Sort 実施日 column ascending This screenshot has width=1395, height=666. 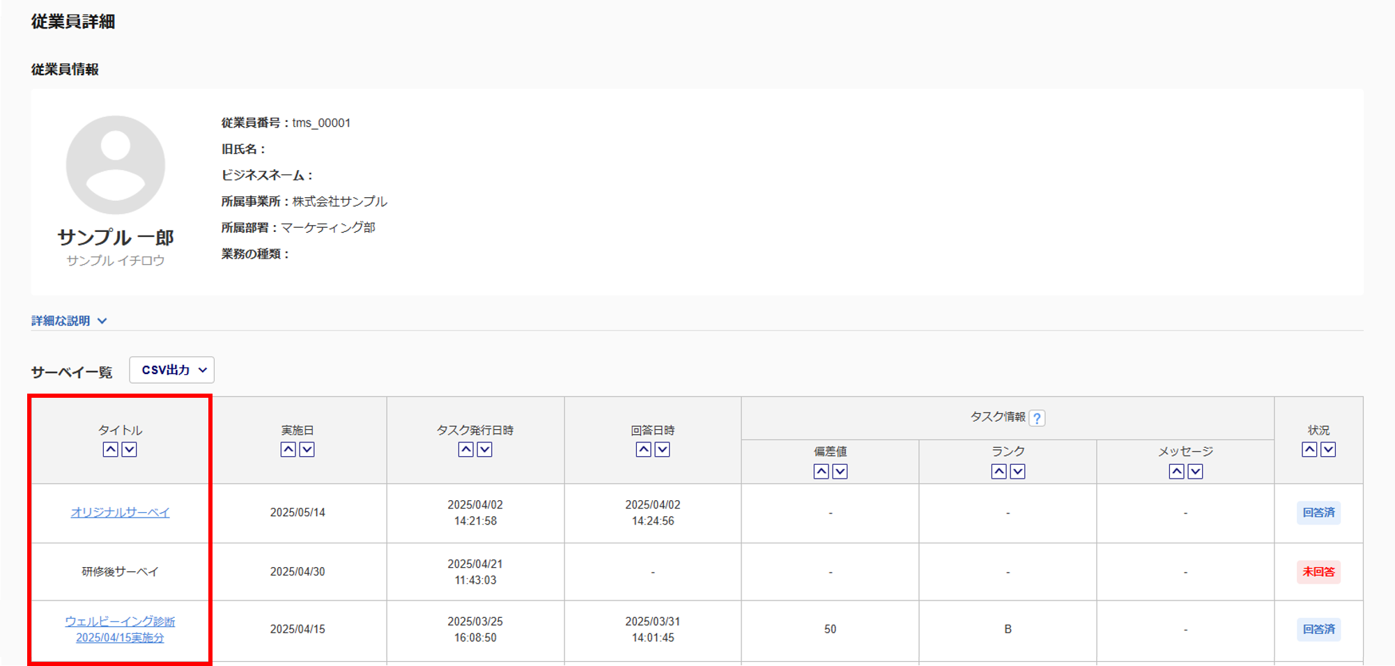[x=288, y=449]
